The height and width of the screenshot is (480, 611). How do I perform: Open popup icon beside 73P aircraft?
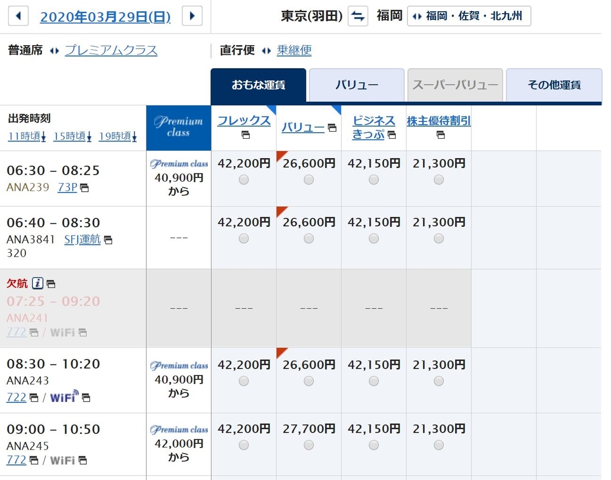[x=85, y=188]
